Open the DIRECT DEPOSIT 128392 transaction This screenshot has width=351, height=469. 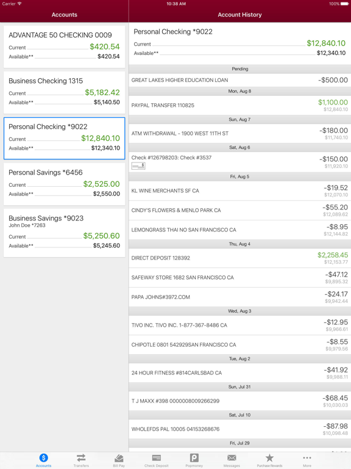coord(239,258)
